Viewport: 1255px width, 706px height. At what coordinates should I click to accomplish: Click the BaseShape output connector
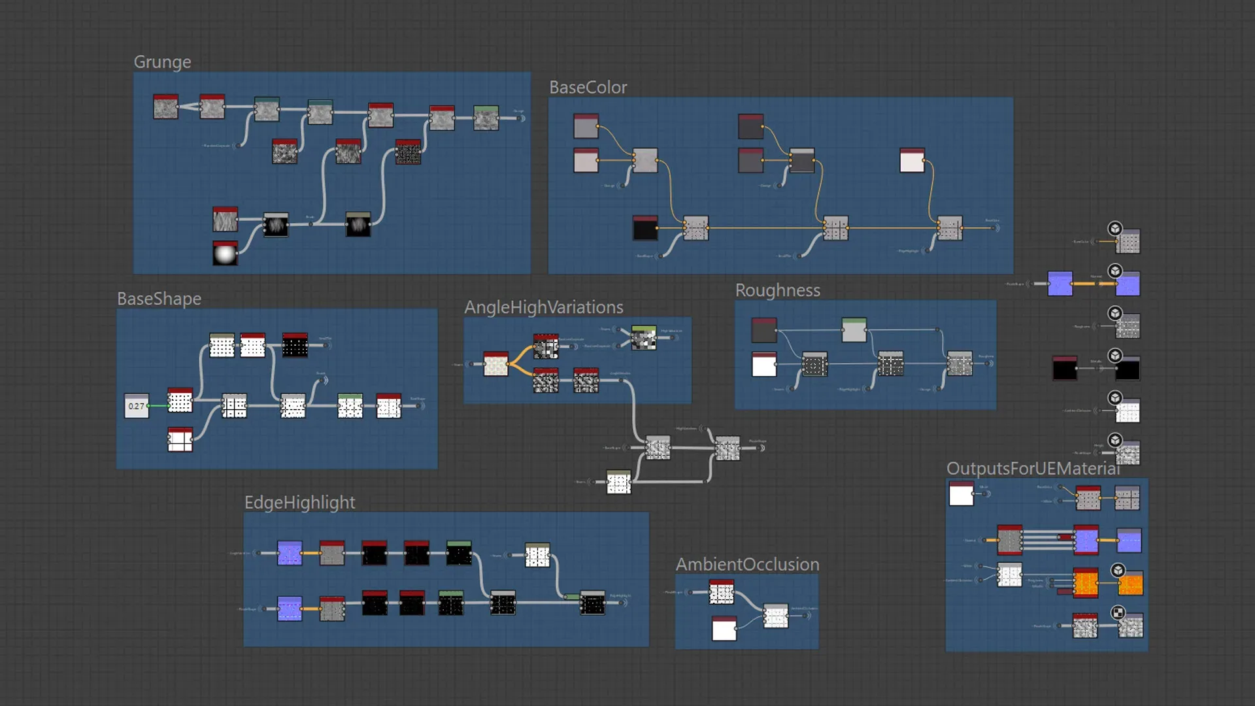pos(418,406)
